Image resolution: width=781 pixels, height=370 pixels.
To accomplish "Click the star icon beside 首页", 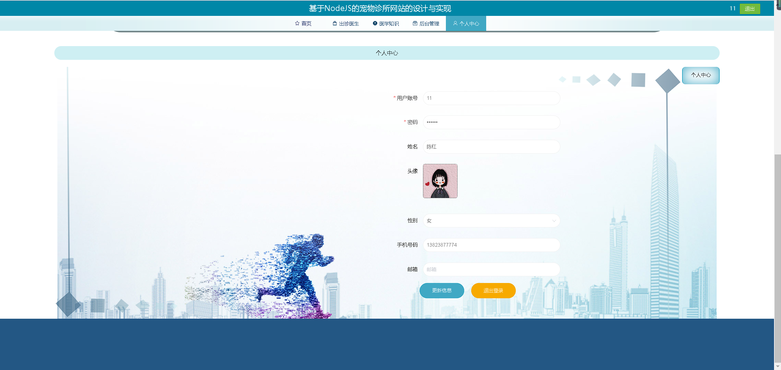I will click(297, 24).
